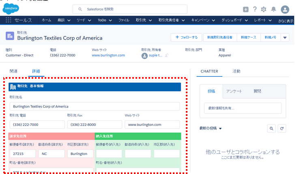Search the Chatter feed with magnifier icon

[x=271, y=128]
